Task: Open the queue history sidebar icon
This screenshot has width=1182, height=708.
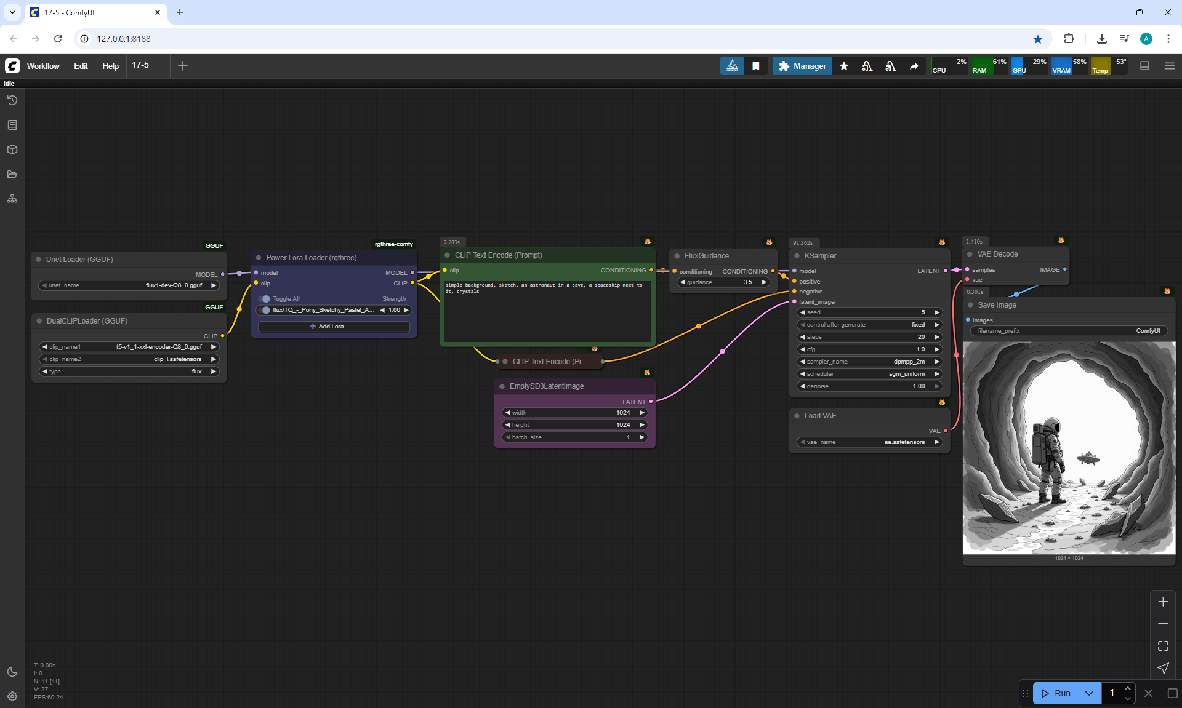Action: (x=12, y=100)
